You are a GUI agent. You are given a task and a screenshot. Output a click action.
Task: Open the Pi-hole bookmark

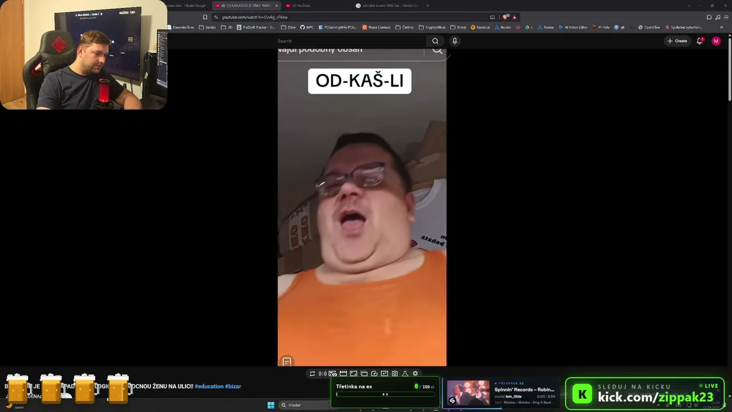(601, 27)
